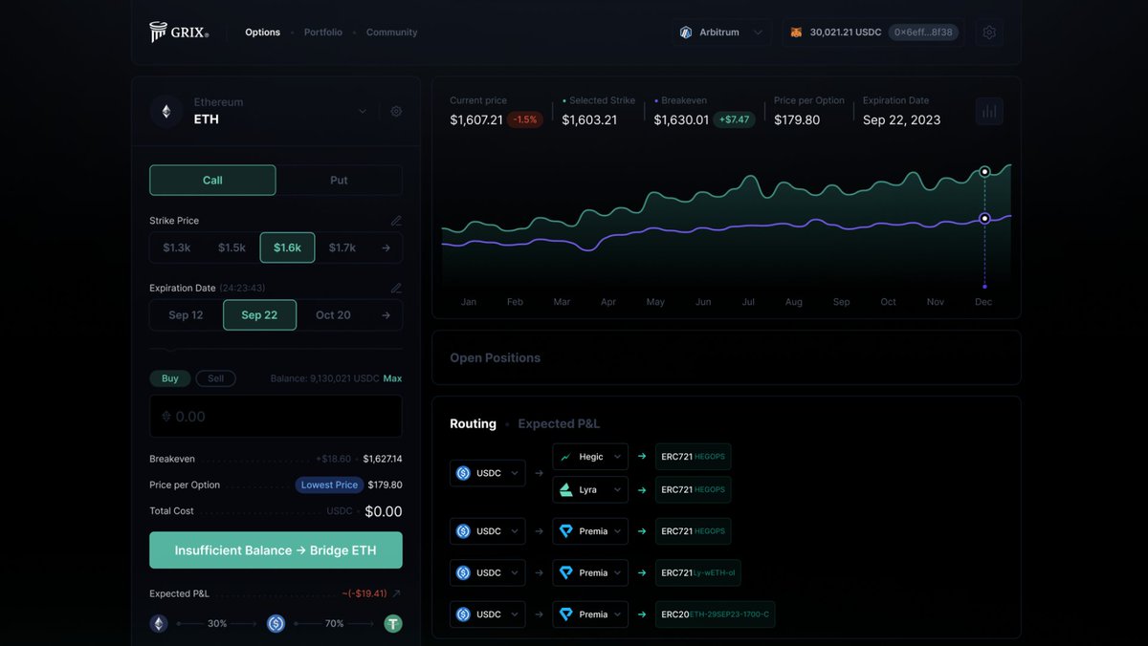Screen dimensions: 1148x646
Task: Switch to the Expected P&L tab
Action: coord(559,423)
